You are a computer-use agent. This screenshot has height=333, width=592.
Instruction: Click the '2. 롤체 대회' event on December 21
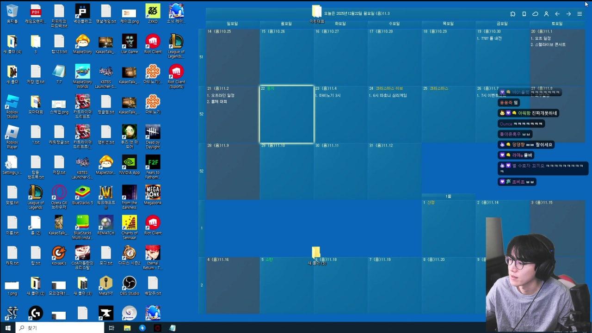(217, 101)
